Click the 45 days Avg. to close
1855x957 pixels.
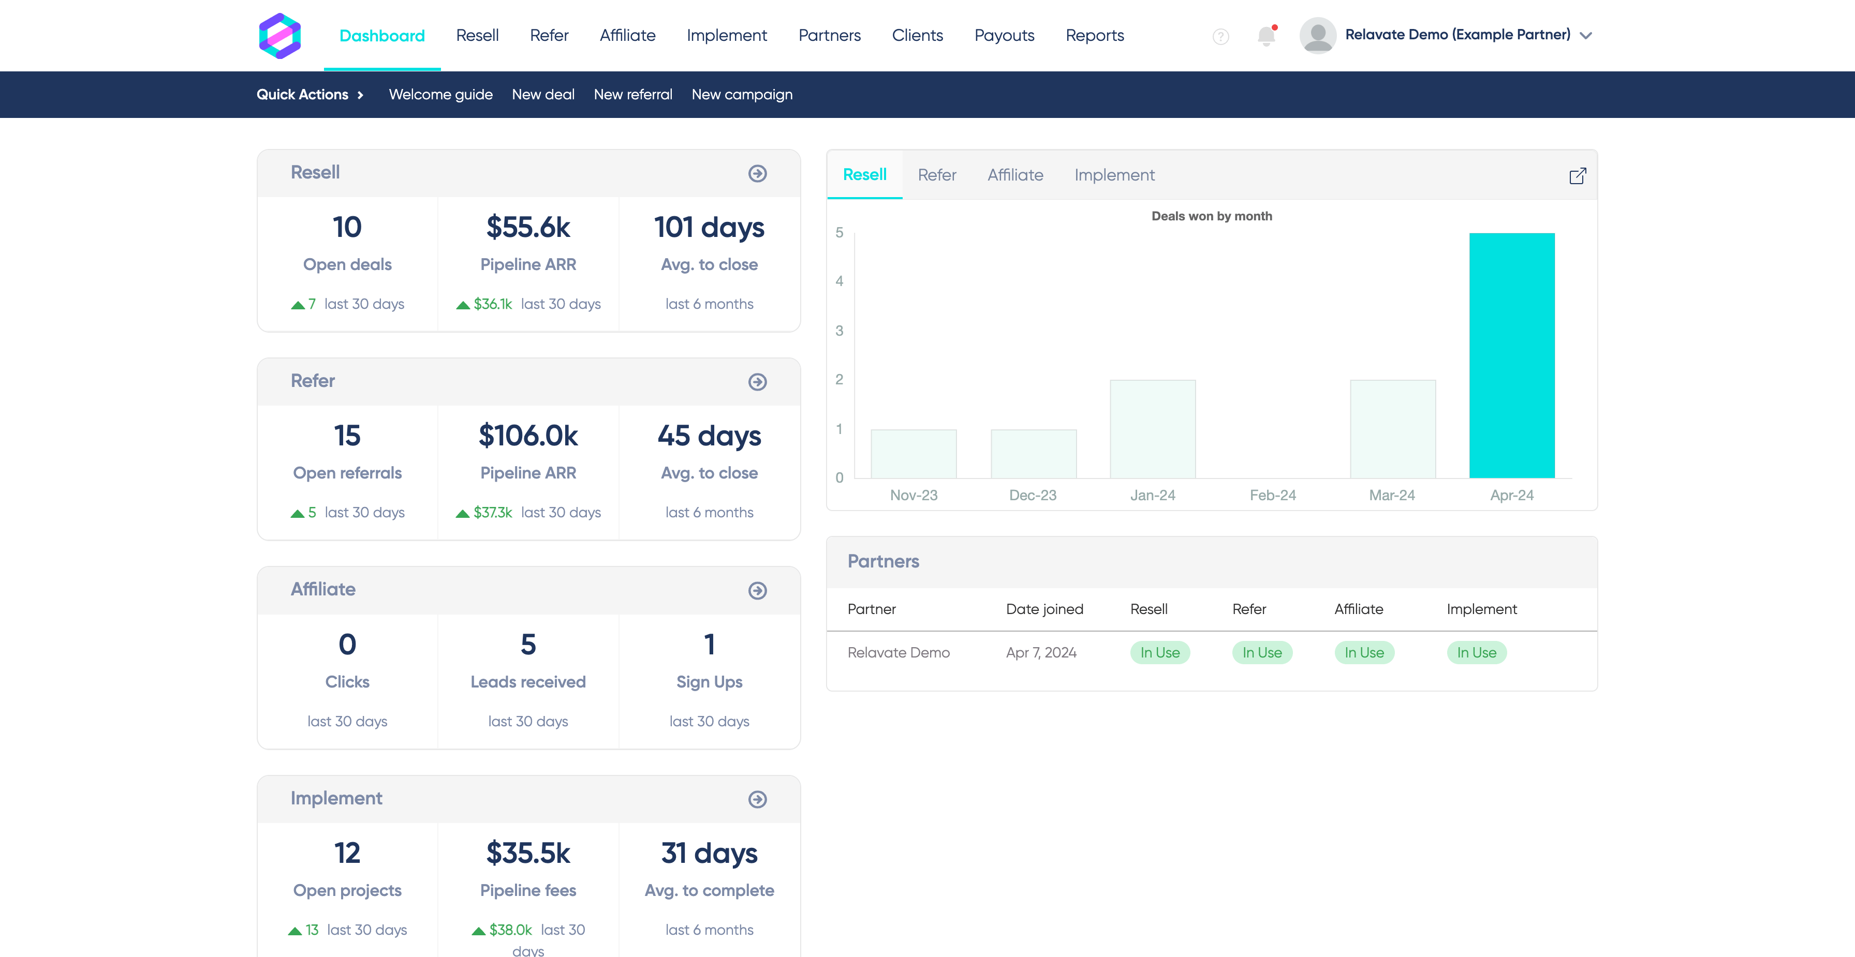(709, 453)
